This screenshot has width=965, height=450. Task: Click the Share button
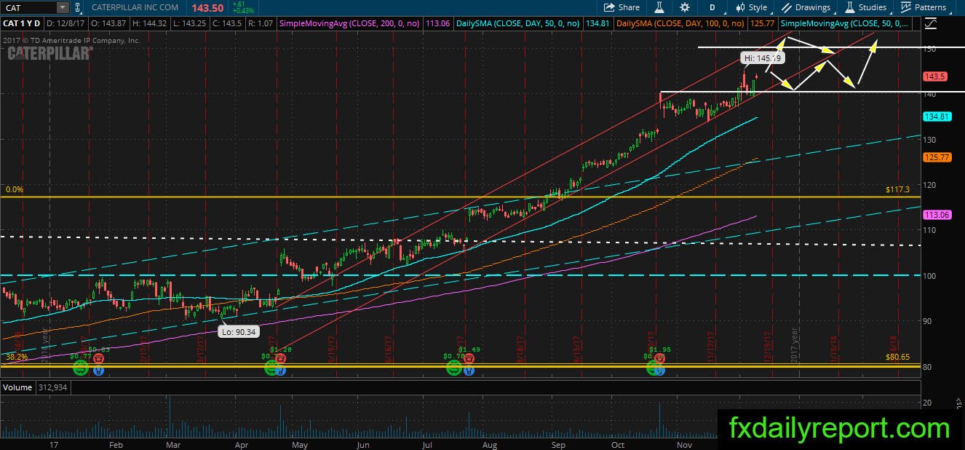click(x=622, y=7)
